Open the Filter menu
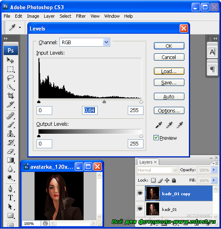The height and width of the screenshot is (229, 221). (81, 16)
